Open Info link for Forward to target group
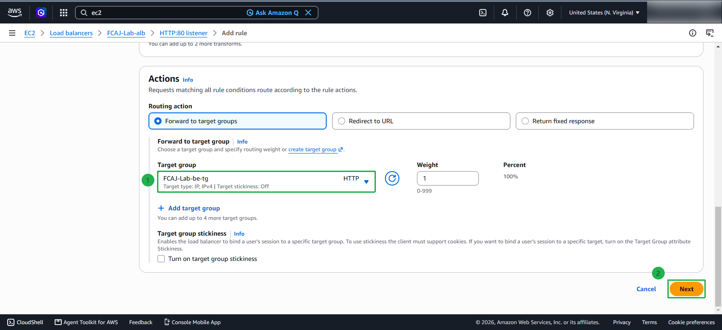The height and width of the screenshot is (330, 722). pos(242,142)
